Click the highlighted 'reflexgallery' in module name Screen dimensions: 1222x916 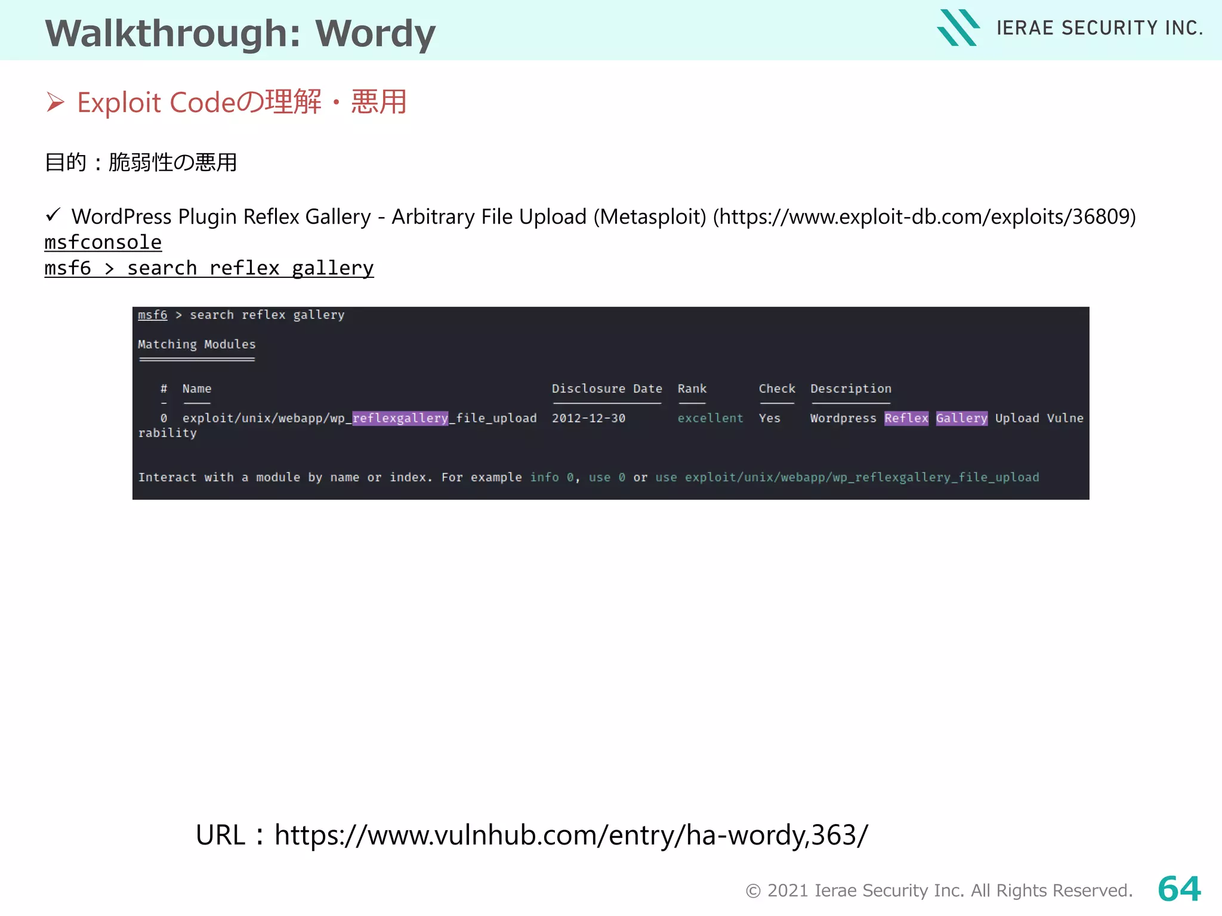[x=400, y=419]
